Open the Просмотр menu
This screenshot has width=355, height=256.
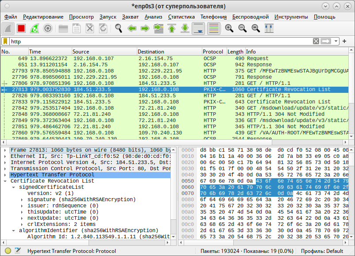[x=81, y=17]
